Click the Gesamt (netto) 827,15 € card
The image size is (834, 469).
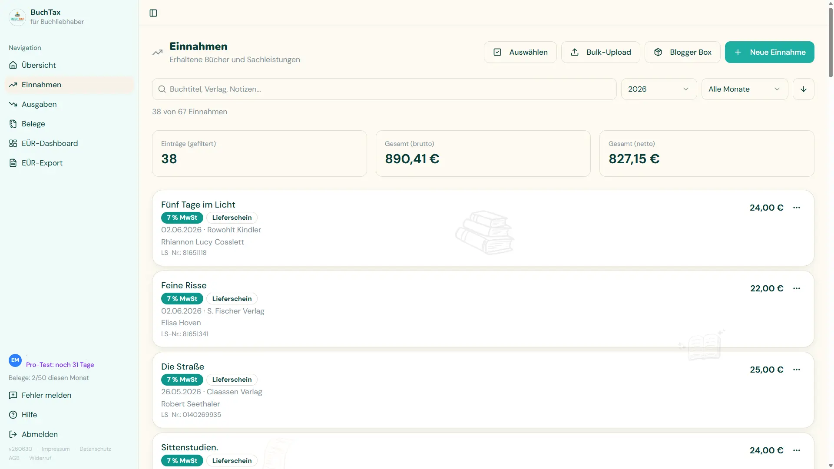707,153
